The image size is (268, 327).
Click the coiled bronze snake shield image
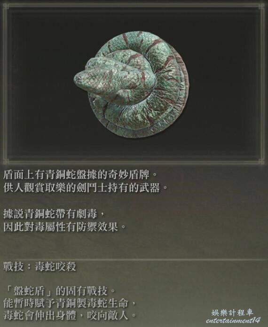(132, 85)
